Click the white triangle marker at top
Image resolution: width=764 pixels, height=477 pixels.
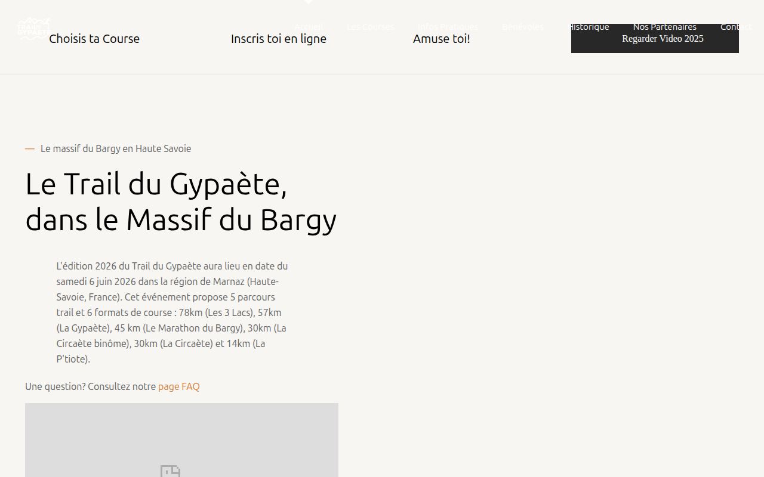point(308,2)
